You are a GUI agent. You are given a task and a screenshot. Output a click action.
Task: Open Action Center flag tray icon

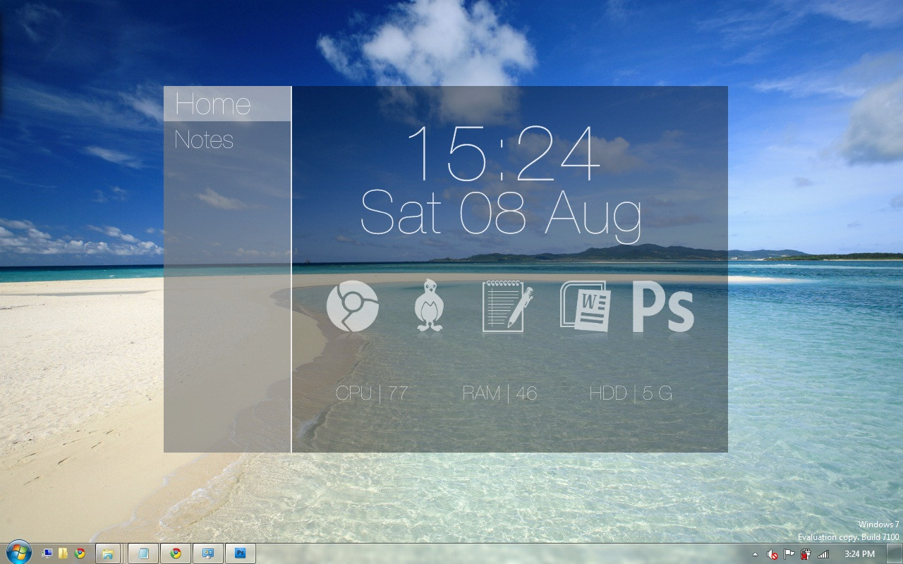pos(789,554)
